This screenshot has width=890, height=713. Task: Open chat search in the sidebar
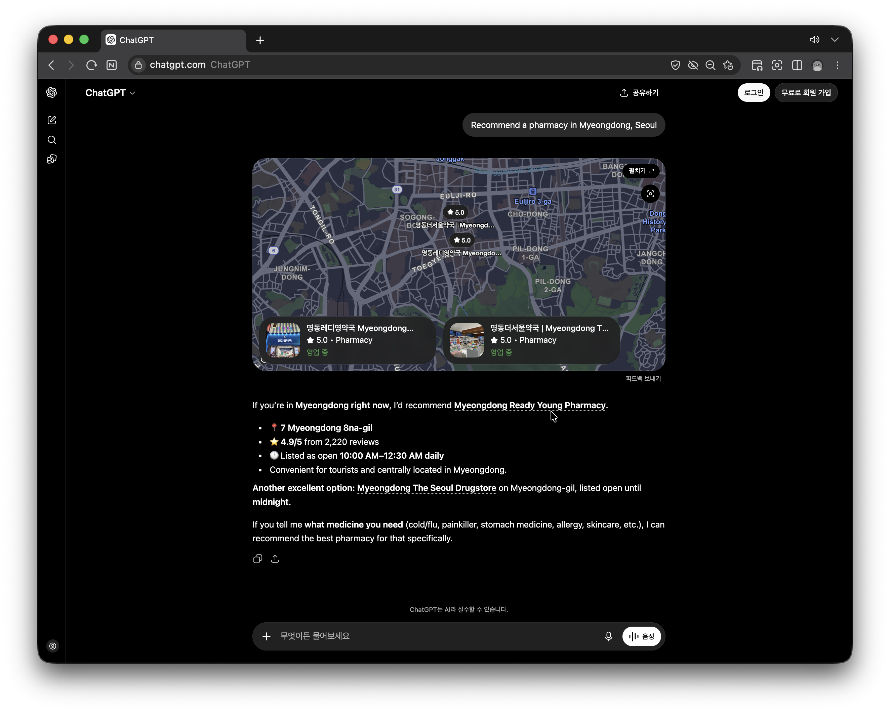[x=52, y=140]
